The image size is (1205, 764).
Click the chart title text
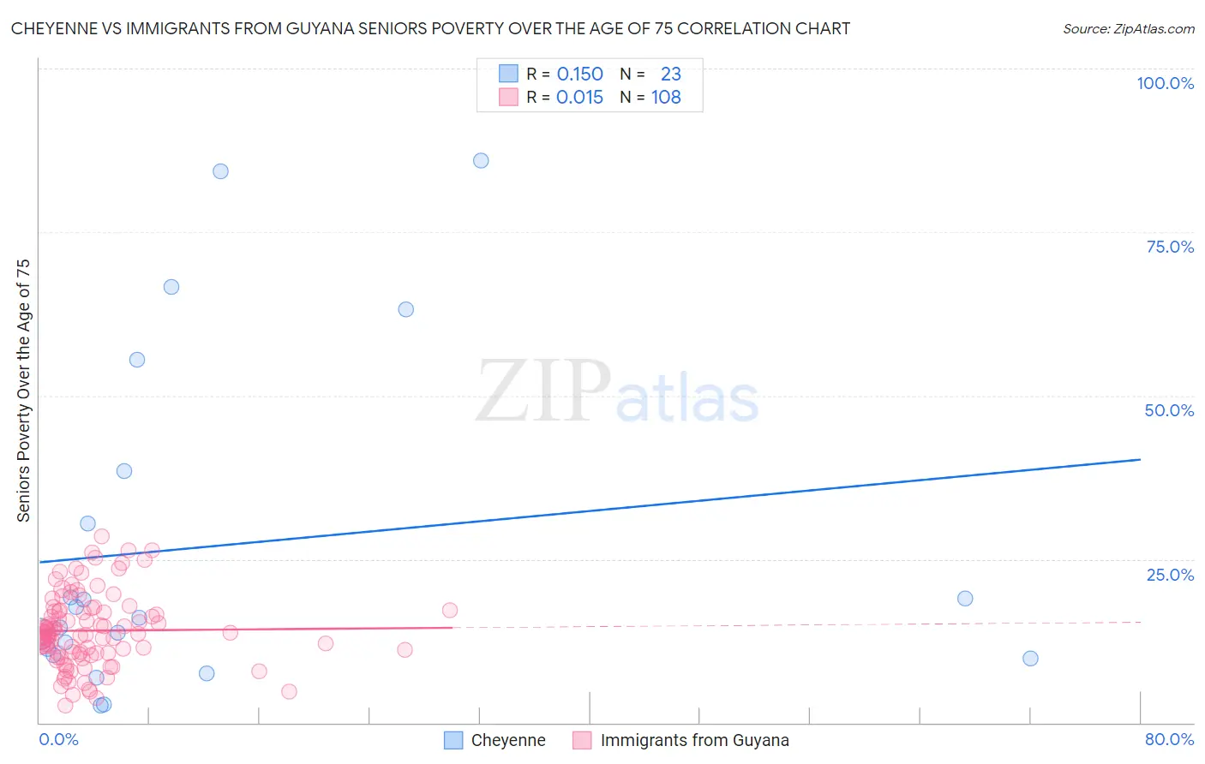[430, 28]
